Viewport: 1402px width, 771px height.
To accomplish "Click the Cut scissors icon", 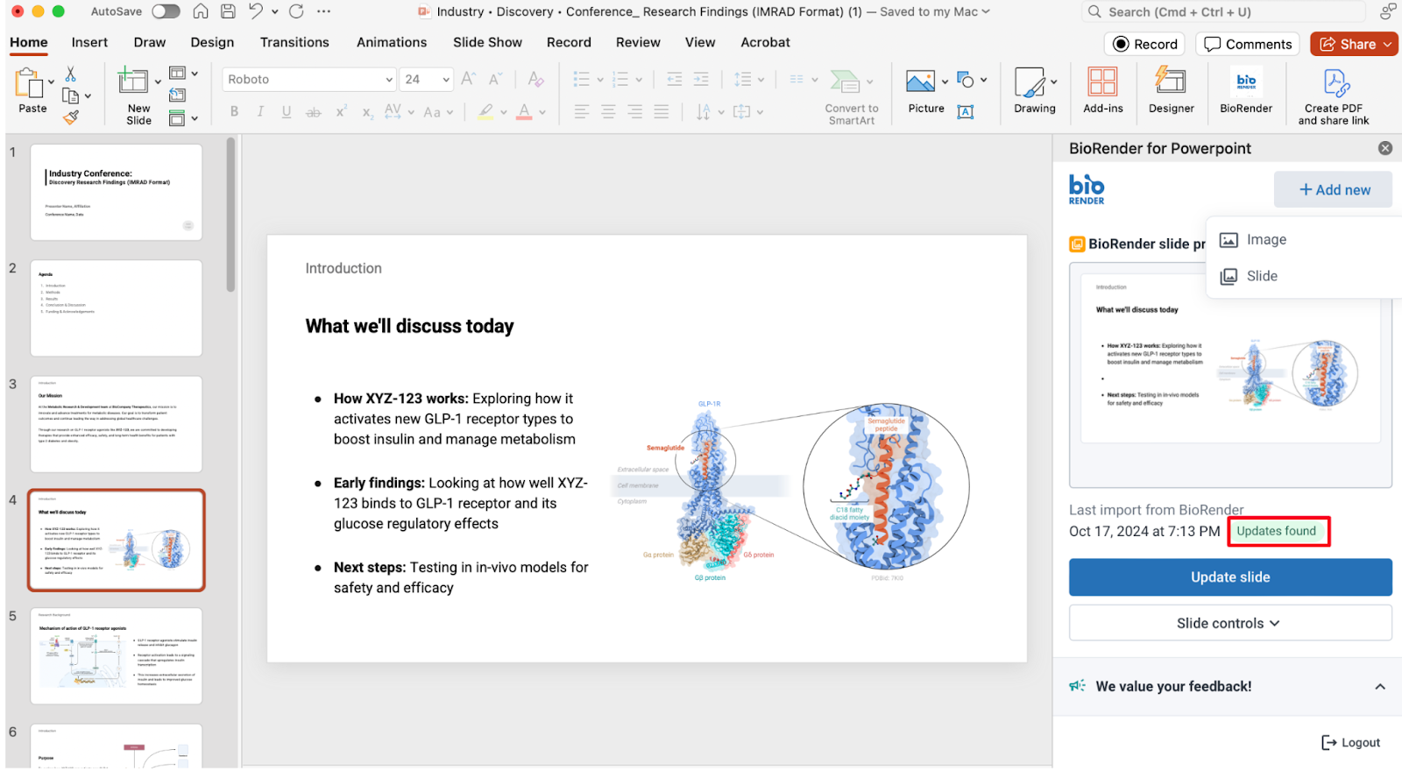I will pos(71,74).
